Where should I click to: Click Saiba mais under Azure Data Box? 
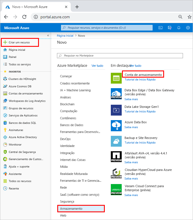point(131,127)
